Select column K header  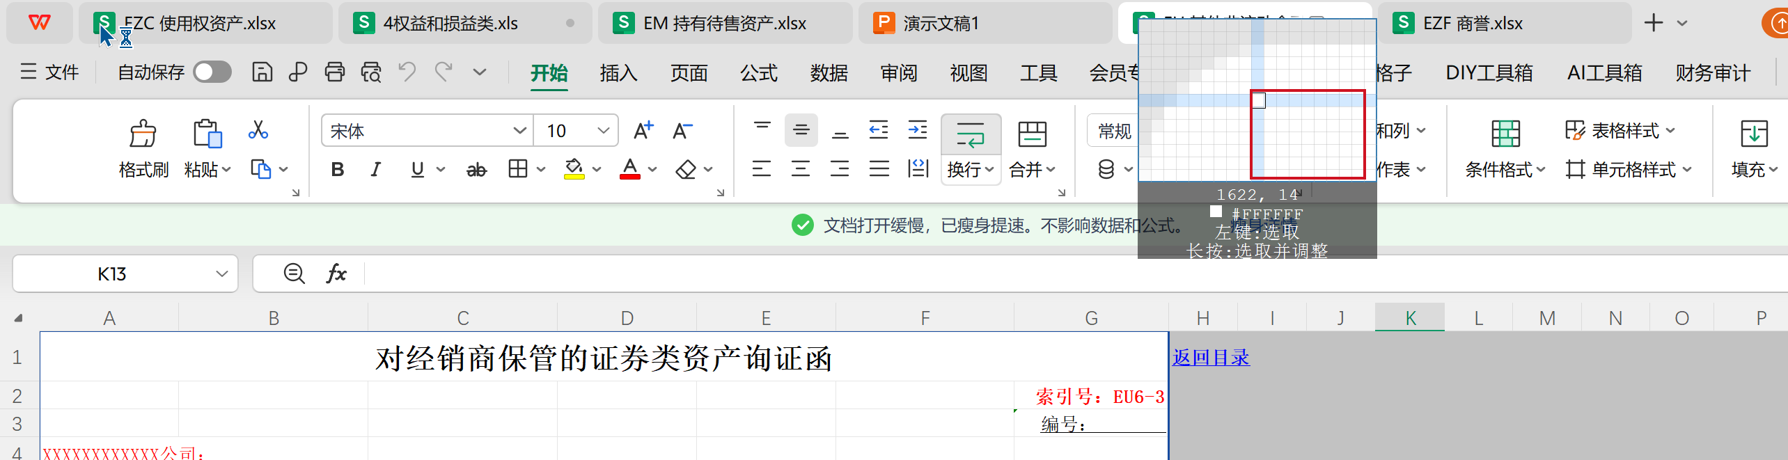point(1410,318)
